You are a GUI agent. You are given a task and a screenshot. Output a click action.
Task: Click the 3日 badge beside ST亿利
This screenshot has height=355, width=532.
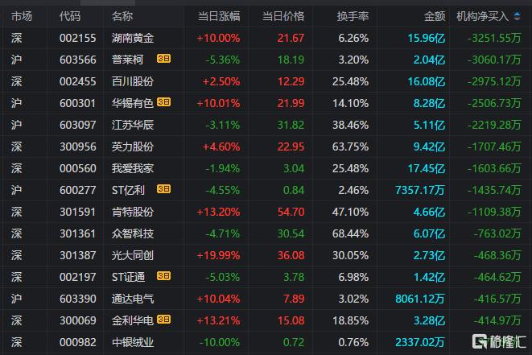[x=163, y=189]
